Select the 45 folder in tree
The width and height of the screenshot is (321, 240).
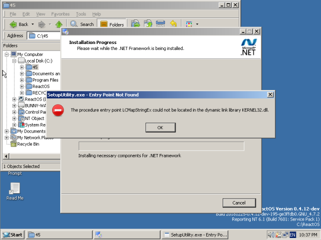[x=35, y=67]
